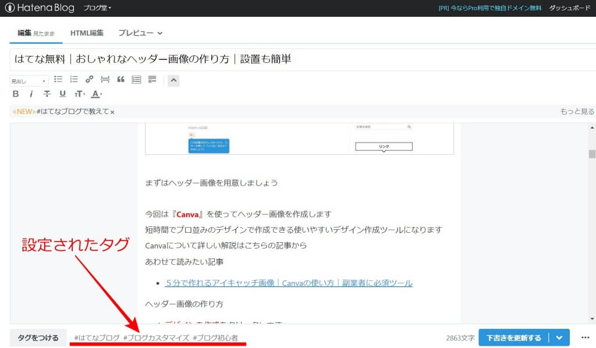This screenshot has width=596, height=348.
Task: Insert a table of contents
Action: click(136, 79)
